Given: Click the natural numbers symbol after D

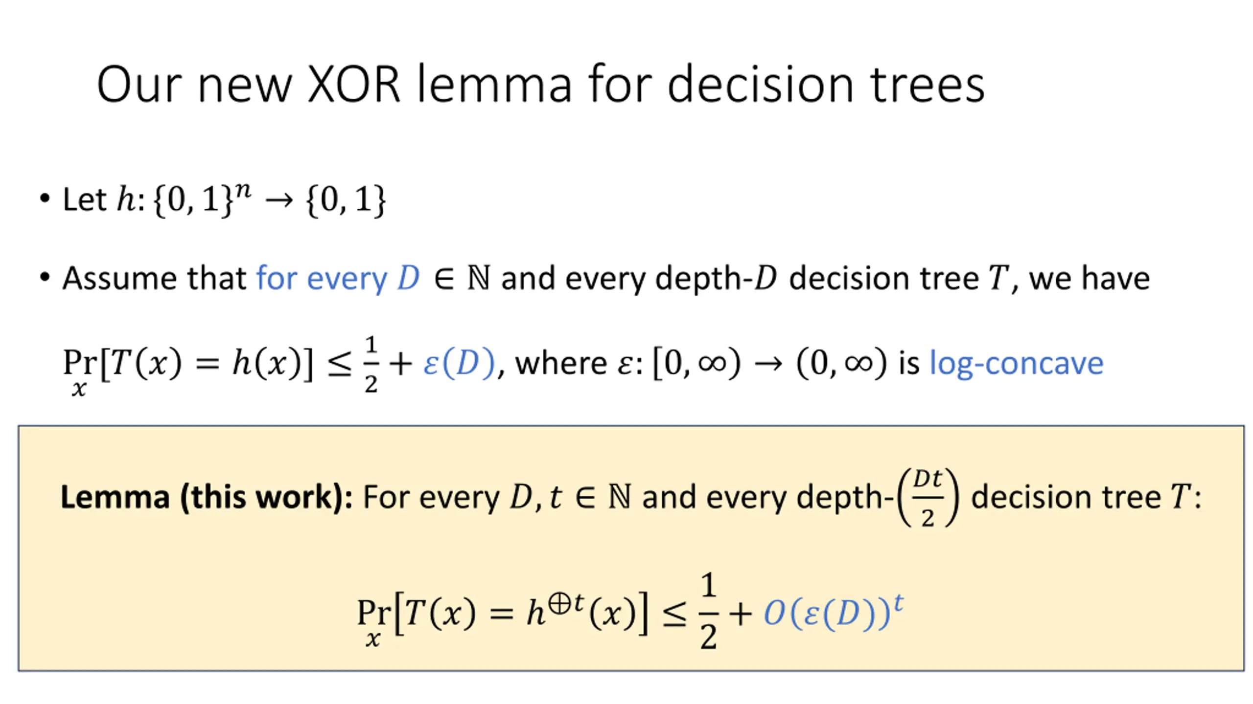Looking at the screenshot, I should click(478, 277).
